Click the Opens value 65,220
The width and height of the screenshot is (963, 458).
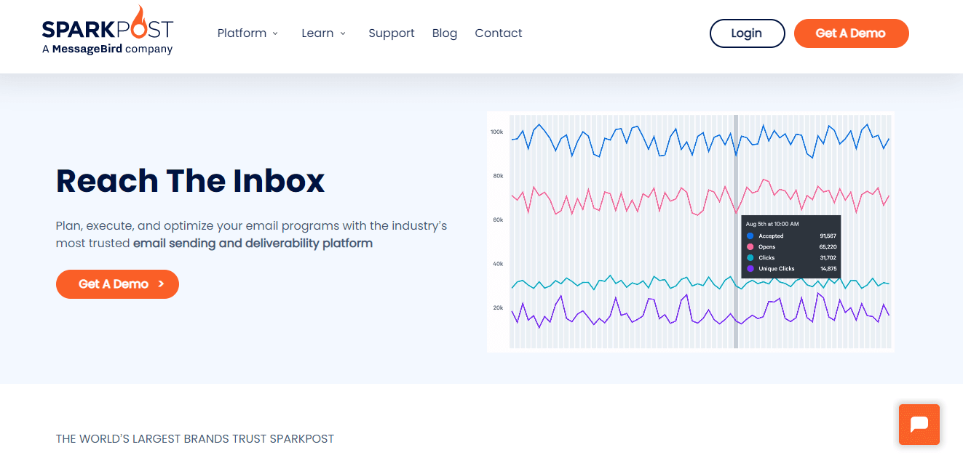(828, 247)
